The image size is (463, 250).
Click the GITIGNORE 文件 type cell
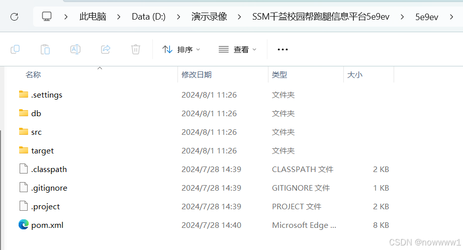(x=301, y=188)
